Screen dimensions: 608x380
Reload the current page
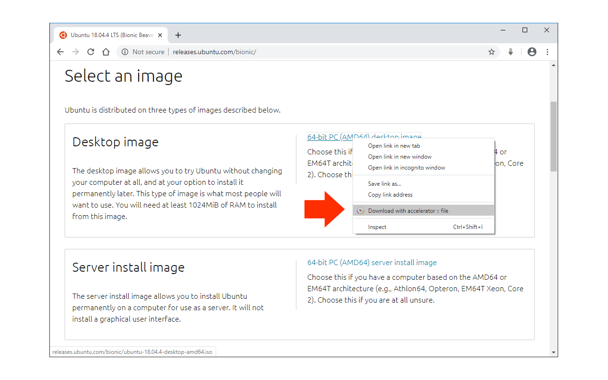pyautogui.click(x=90, y=52)
